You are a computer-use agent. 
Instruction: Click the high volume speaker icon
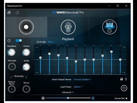(93, 98)
